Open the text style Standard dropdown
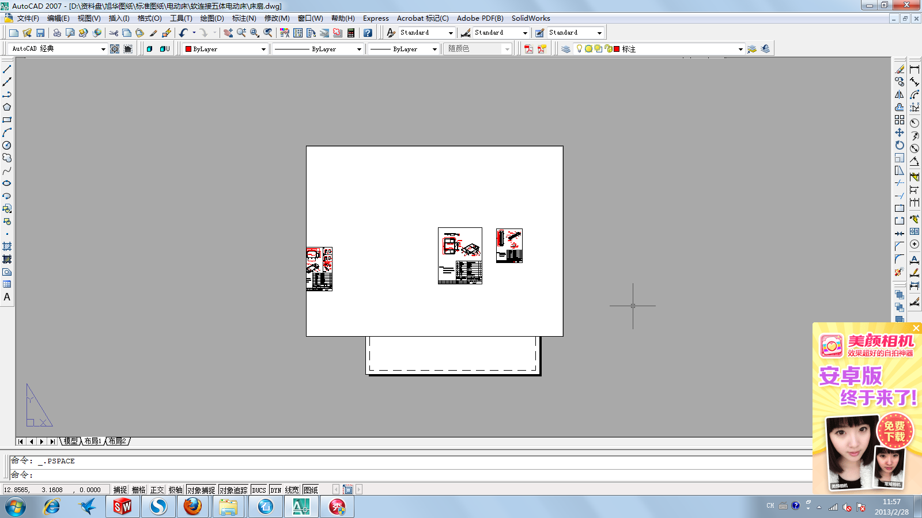The width and height of the screenshot is (922, 518). click(426, 33)
